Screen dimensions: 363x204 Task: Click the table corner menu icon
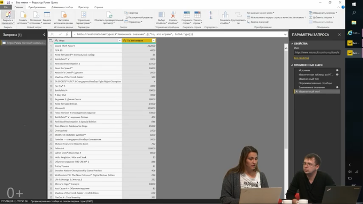pyautogui.click(x=51, y=41)
